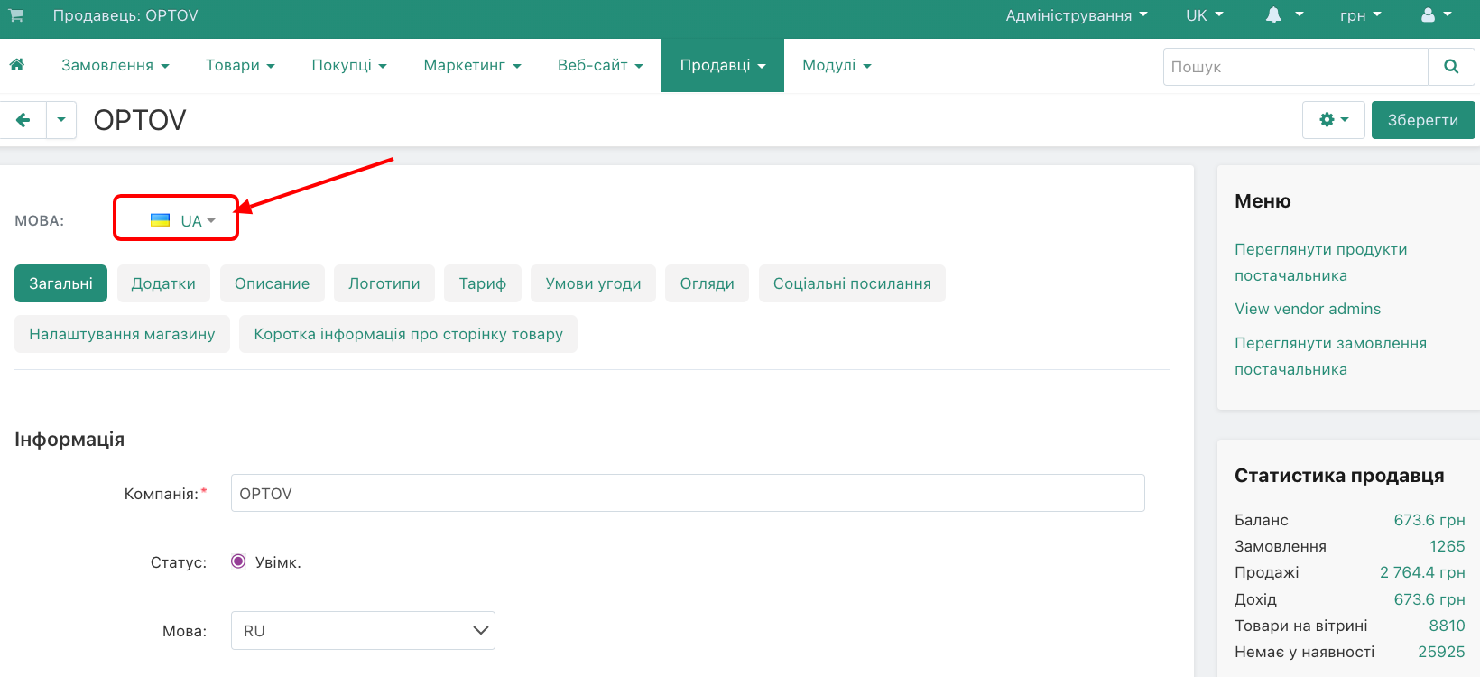
Task: Expand the Мова RU select box
Action: tap(363, 630)
